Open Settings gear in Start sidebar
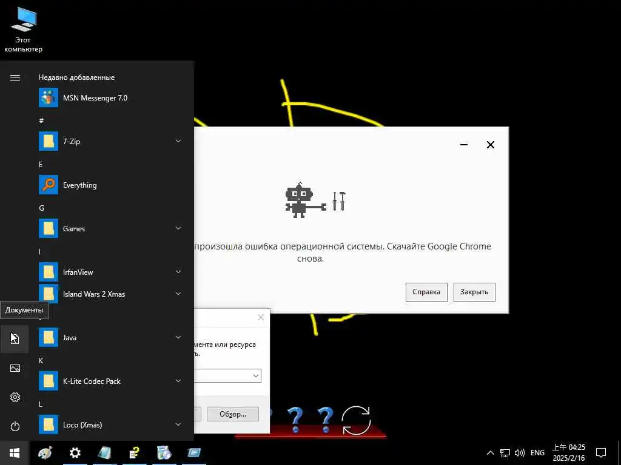The height and width of the screenshot is (465, 621). (x=15, y=397)
